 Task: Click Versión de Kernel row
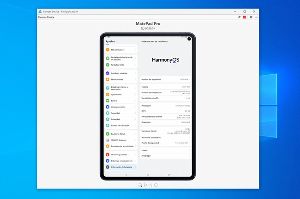pyautogui.click(x=166, y=131)
